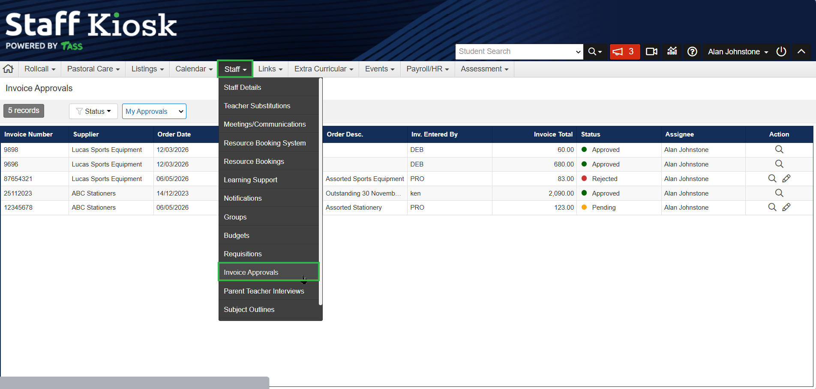Click the Staff menu vertical scrollbar
This screenshot has height=389, width=816.
pos(321,192)
